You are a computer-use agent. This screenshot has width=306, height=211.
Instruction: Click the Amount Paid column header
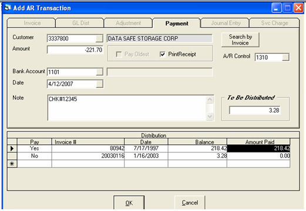(x=258, y=142)
